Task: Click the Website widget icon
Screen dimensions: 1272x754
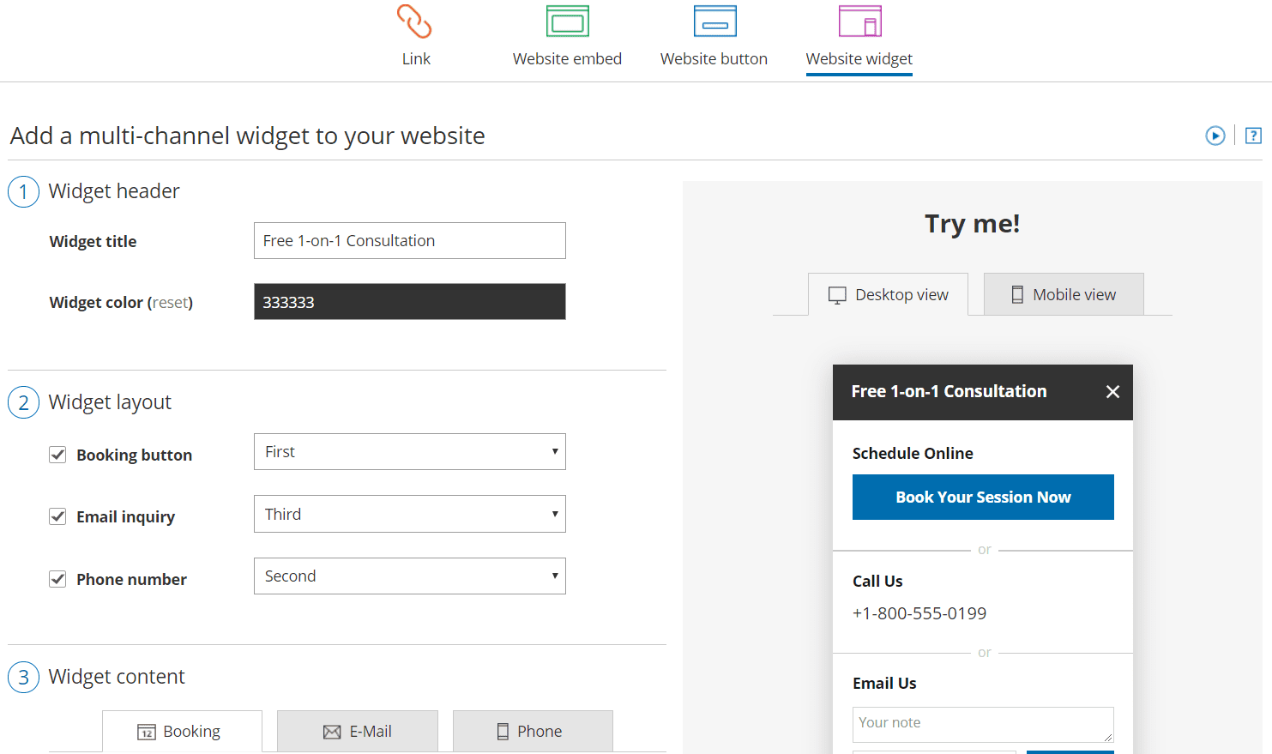Action: point(859,21)
